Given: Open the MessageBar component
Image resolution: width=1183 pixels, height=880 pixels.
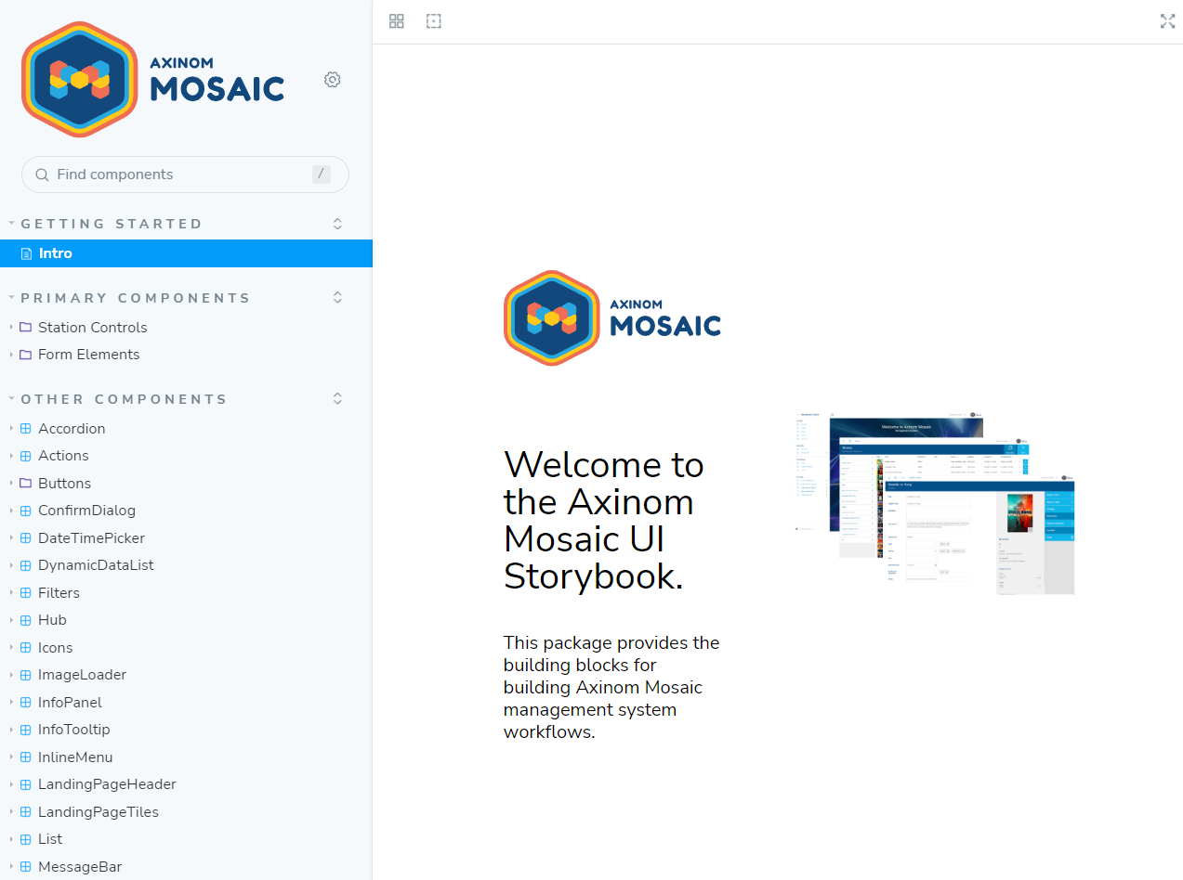Looking at the screenshot, I should pos(80,867).
